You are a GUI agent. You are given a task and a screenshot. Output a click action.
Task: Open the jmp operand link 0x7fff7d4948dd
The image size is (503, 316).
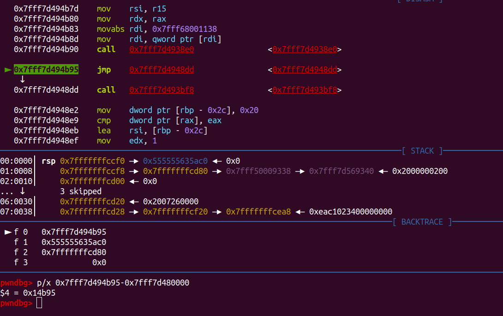[x=162, y=70]
